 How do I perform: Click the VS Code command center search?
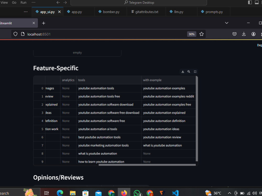(139, 3)
